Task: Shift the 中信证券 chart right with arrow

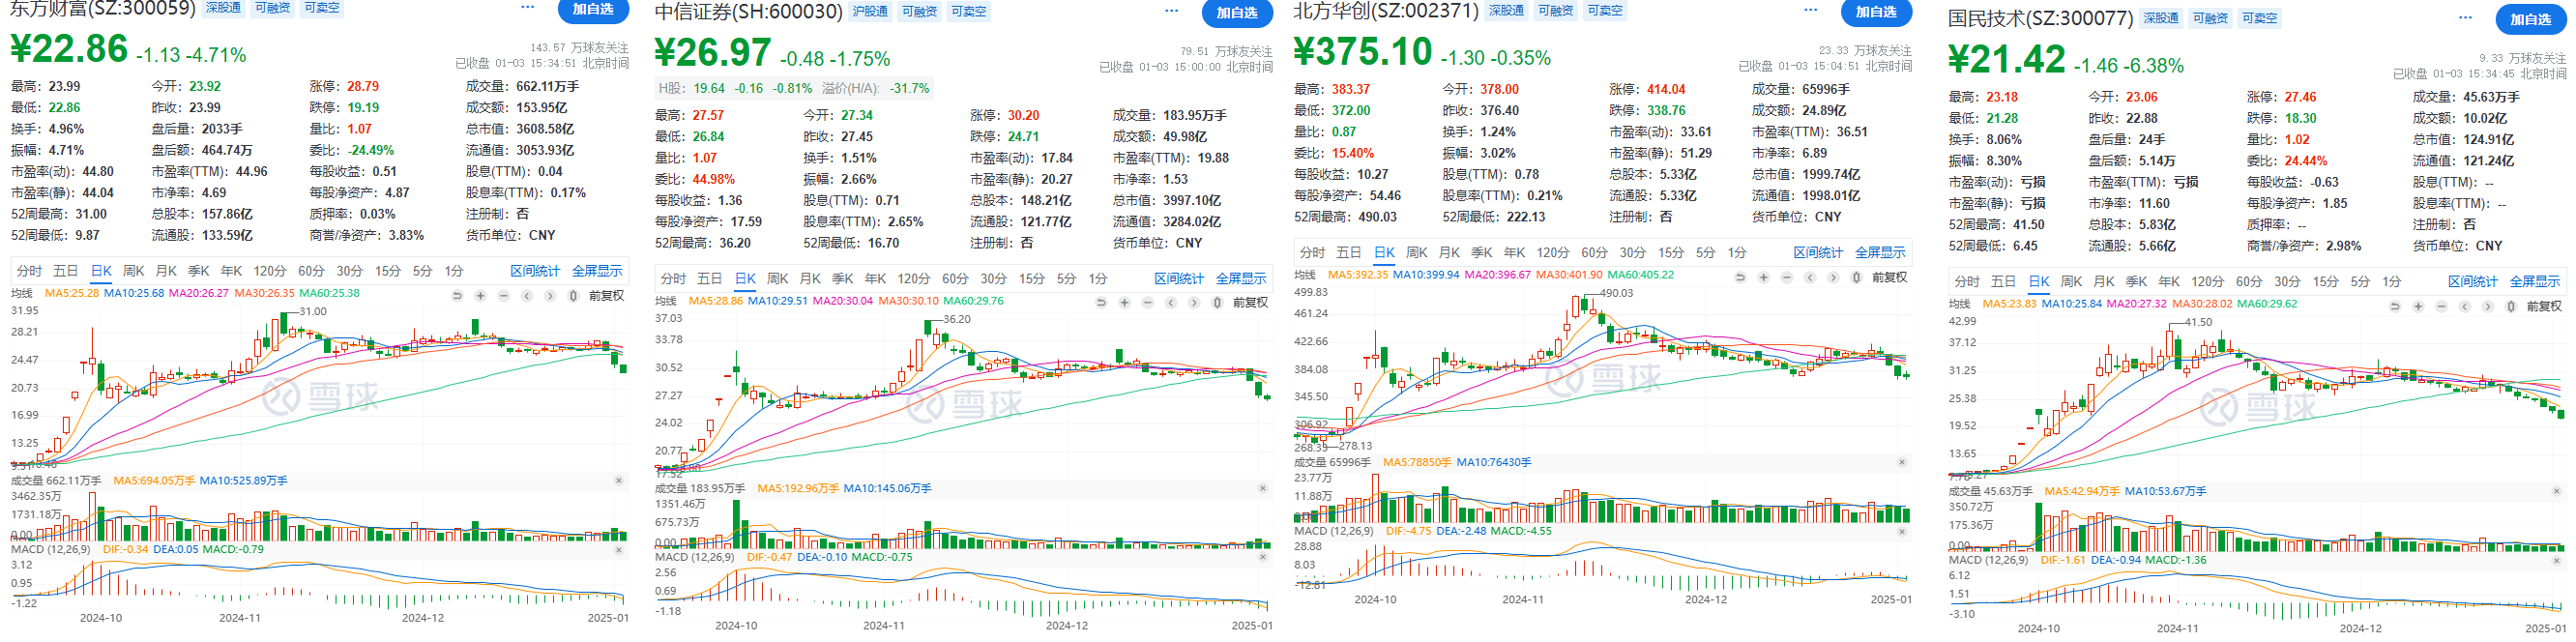Action: pos(1193,303)
